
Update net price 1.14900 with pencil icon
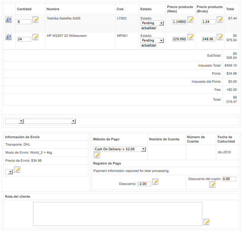click(x=191, y=20)
